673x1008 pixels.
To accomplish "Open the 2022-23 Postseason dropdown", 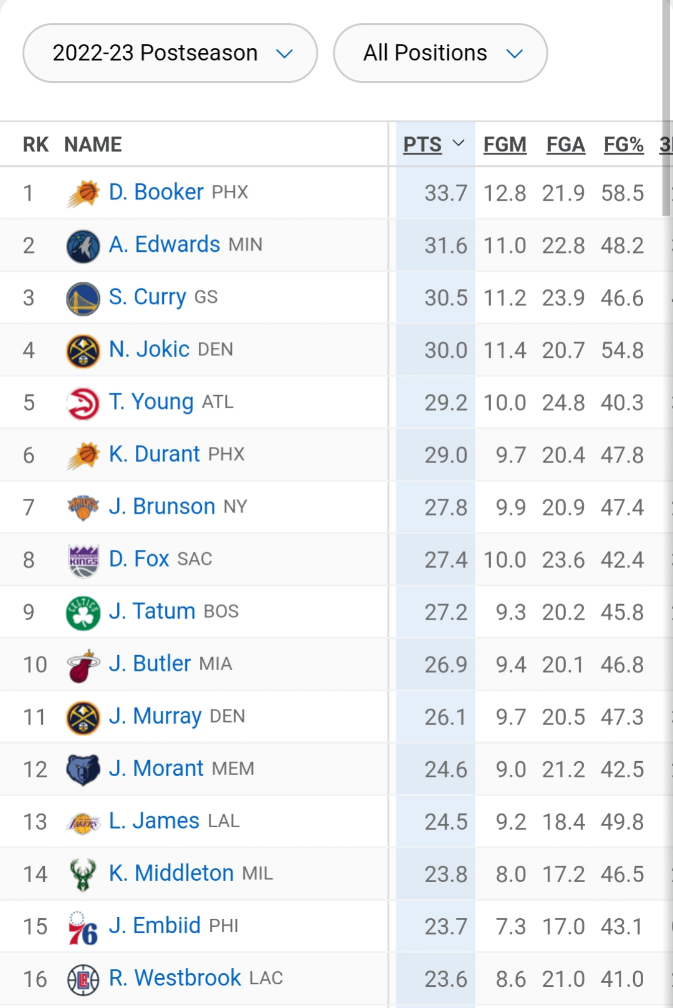I will (170, 54).
